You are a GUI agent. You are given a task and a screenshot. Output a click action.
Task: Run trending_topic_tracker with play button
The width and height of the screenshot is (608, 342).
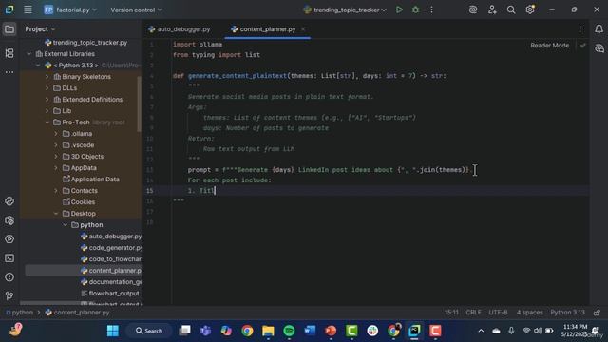tap(399, 9)
